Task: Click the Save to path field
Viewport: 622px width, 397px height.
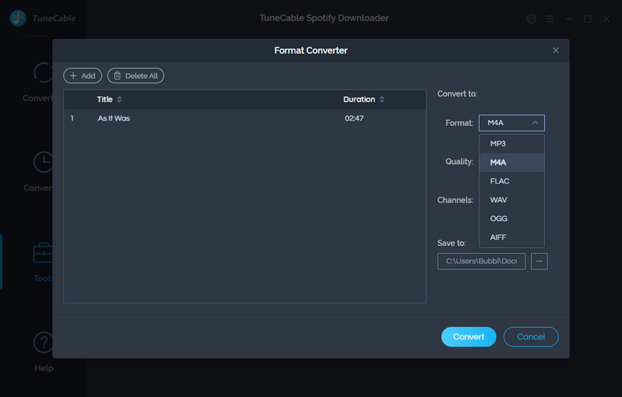Action: [x=481, y=262]
